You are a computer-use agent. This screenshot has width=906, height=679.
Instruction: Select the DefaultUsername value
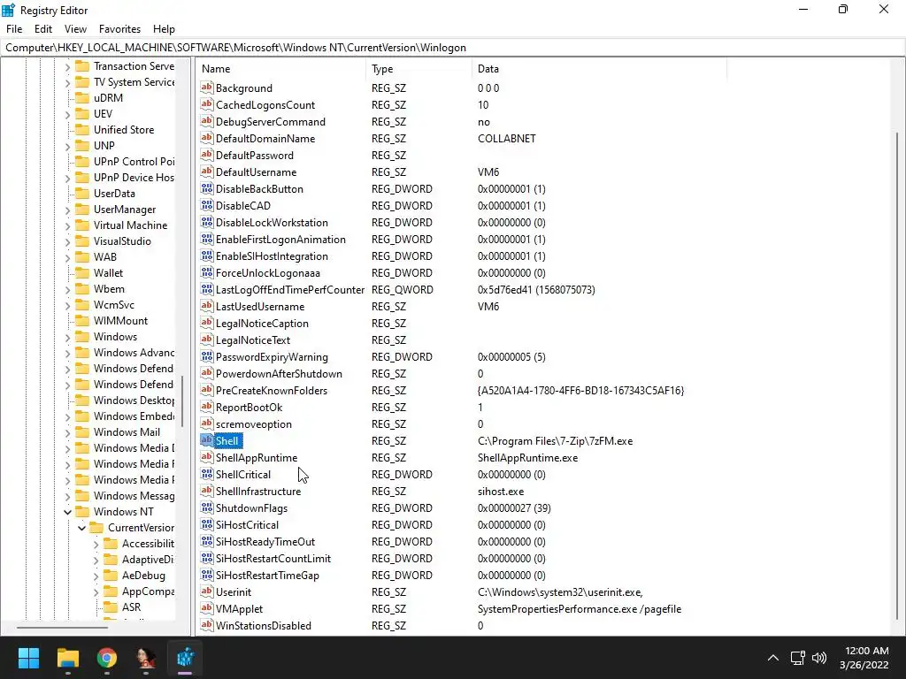click(x=256, y=172)
